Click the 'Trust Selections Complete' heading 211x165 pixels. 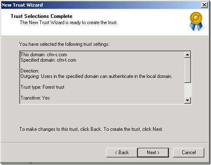pos(41,16)
